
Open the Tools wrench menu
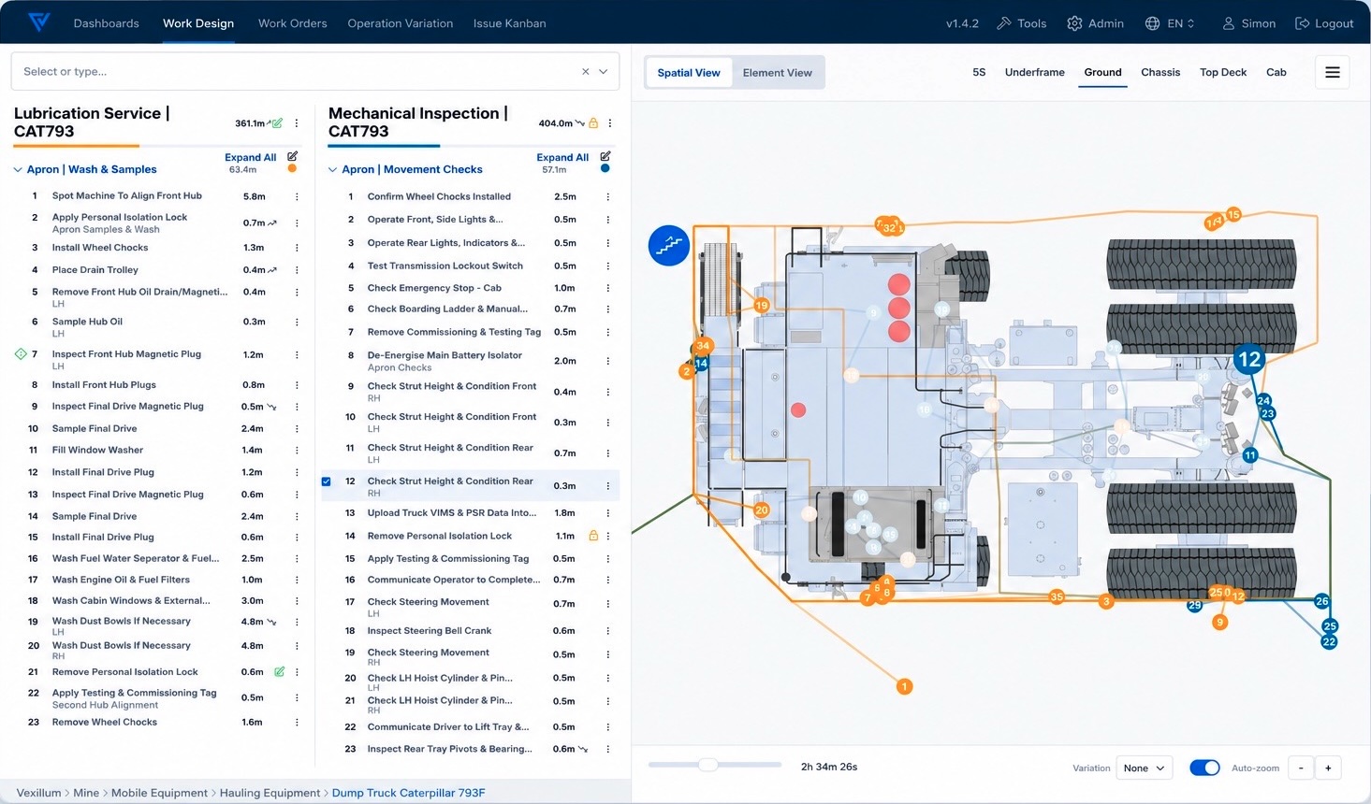pyautogui.click(x=1021, y=23)
